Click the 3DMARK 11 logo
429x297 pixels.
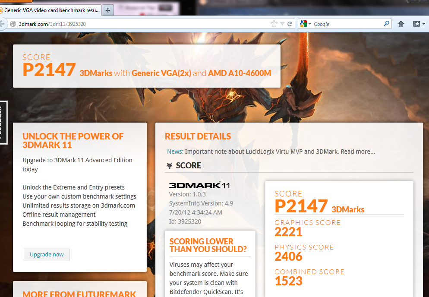point(199,185)
